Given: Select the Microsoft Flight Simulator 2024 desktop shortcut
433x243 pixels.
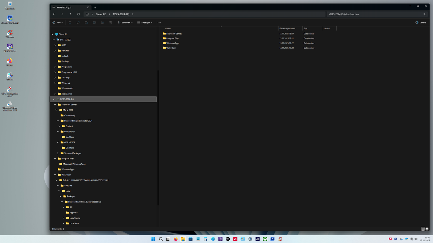Looking at the screenshot, I should 10,106.
